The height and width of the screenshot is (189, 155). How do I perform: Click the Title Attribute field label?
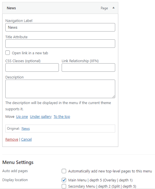(x=17, y=37)
